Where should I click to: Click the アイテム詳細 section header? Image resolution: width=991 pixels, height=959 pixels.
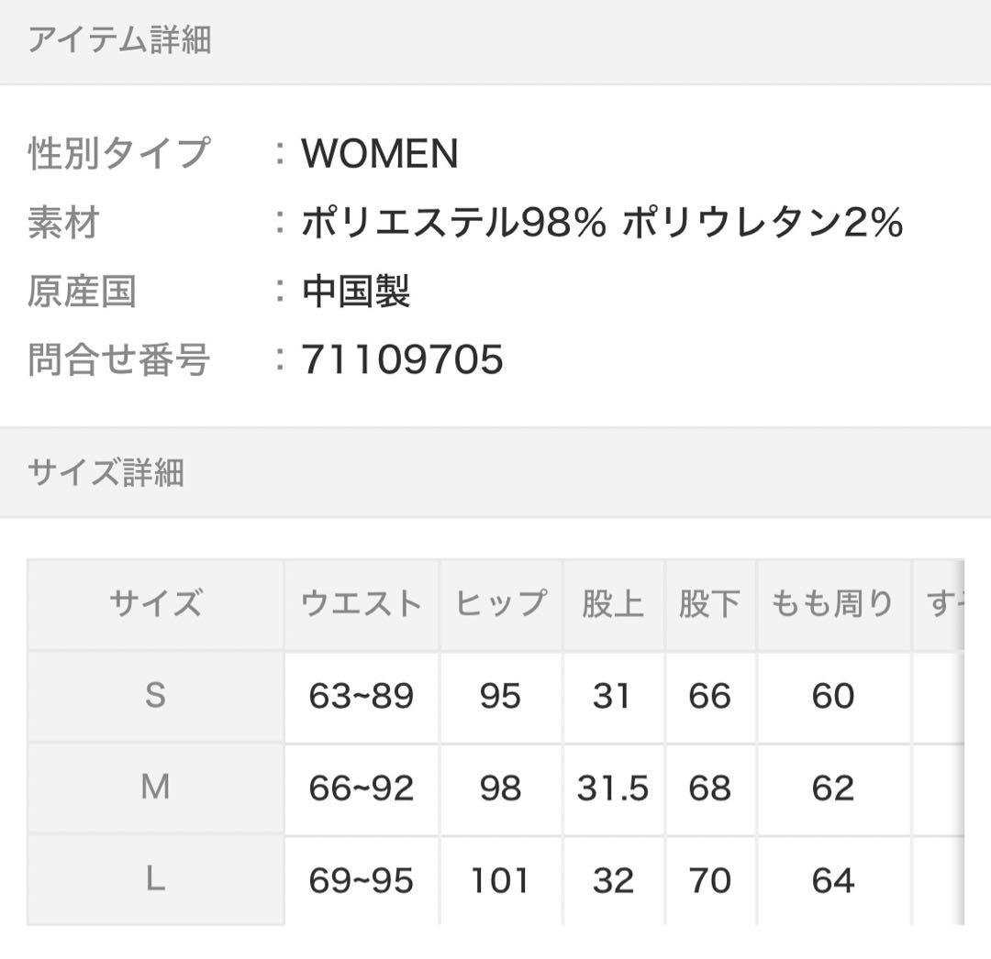pyautogui.click(x=119, y=40)
